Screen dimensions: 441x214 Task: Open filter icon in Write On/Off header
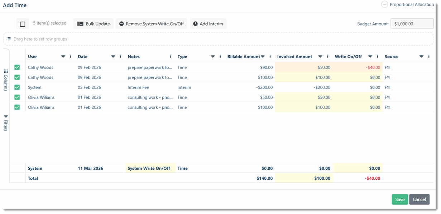370,57
